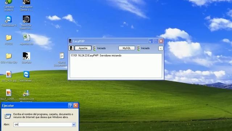232x131 pixels.
Task: Click the Apache 'Iniciado' status text
Action: click(101, 48)
